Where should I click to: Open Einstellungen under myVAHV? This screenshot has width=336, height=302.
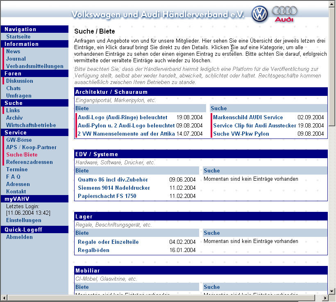point(24,220)
